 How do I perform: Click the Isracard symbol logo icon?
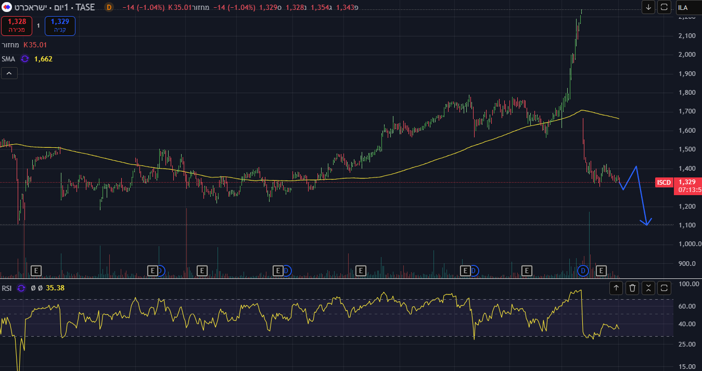click(x=6, y=7)
